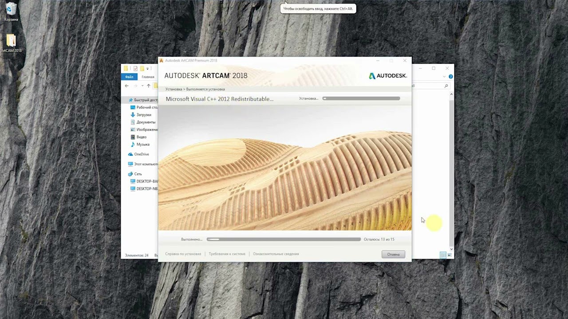Viewport: 568px width, 319px height.
Task: Close the ArtCAM installer window
Action: coord(405,60)
